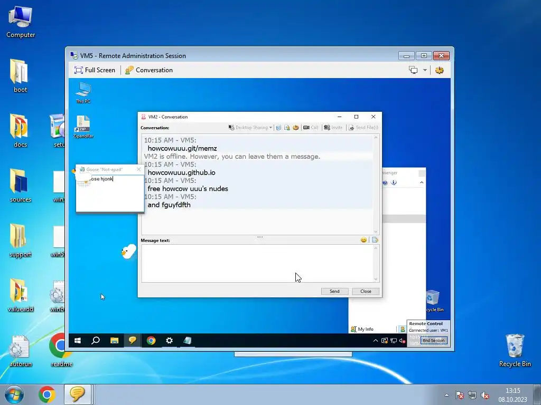The width and height of the screenshot is (541, 405).
Task: Open the remote Windows Start menu
Action: tap(78, 341)
